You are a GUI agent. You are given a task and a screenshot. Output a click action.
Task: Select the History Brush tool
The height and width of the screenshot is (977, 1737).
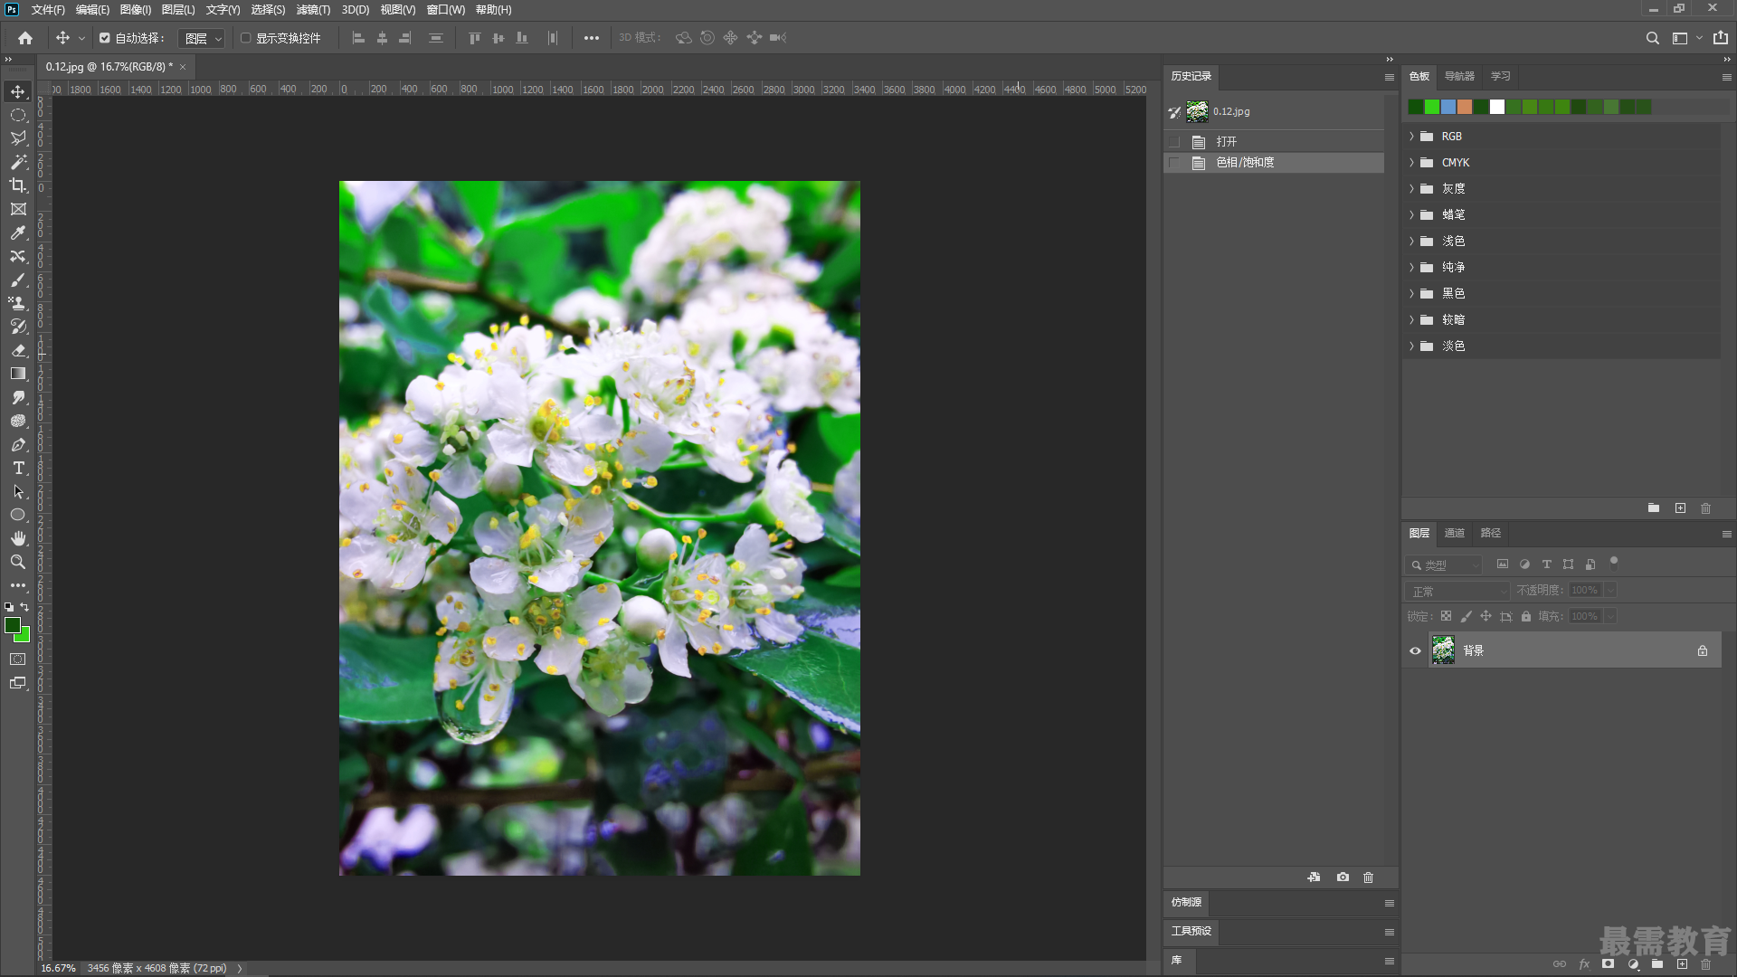pyautogui.click(x=18, y=327)
